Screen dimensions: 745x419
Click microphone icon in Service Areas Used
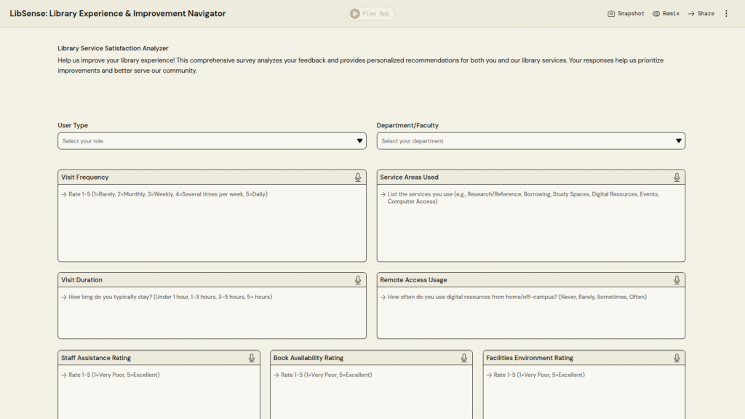tap(677, 177)
